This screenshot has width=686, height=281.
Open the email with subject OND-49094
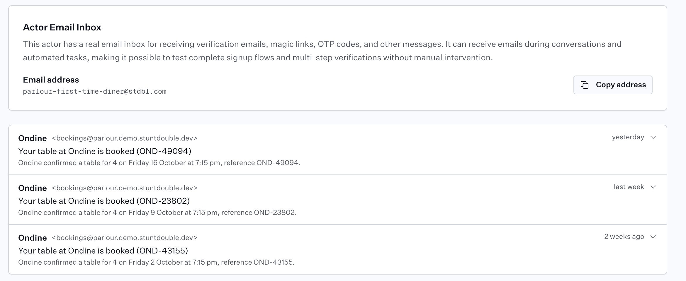click(x=338, y=150)
